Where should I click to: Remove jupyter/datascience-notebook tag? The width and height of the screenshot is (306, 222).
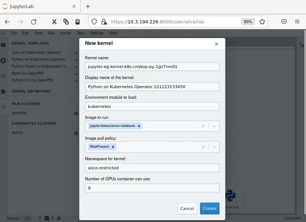[x=139, y=126]
